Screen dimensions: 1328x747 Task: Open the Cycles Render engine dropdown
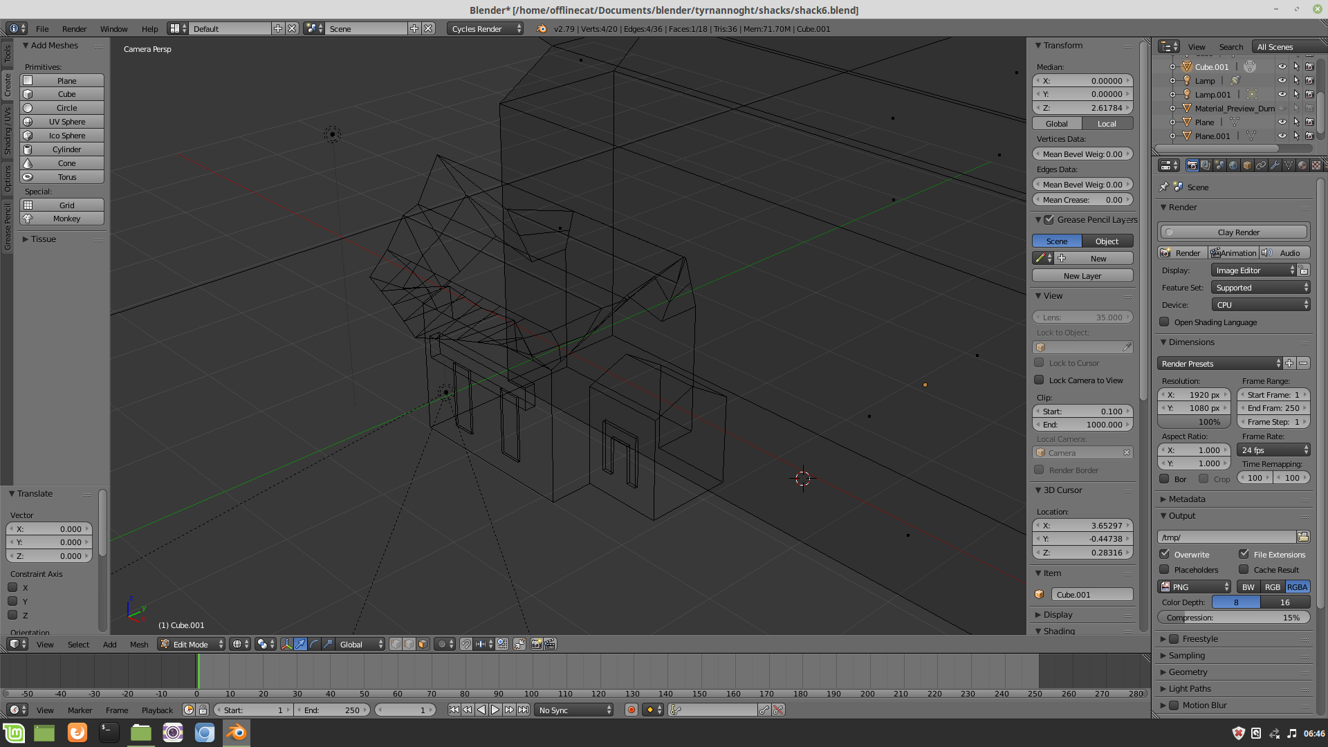pos(486,28)
